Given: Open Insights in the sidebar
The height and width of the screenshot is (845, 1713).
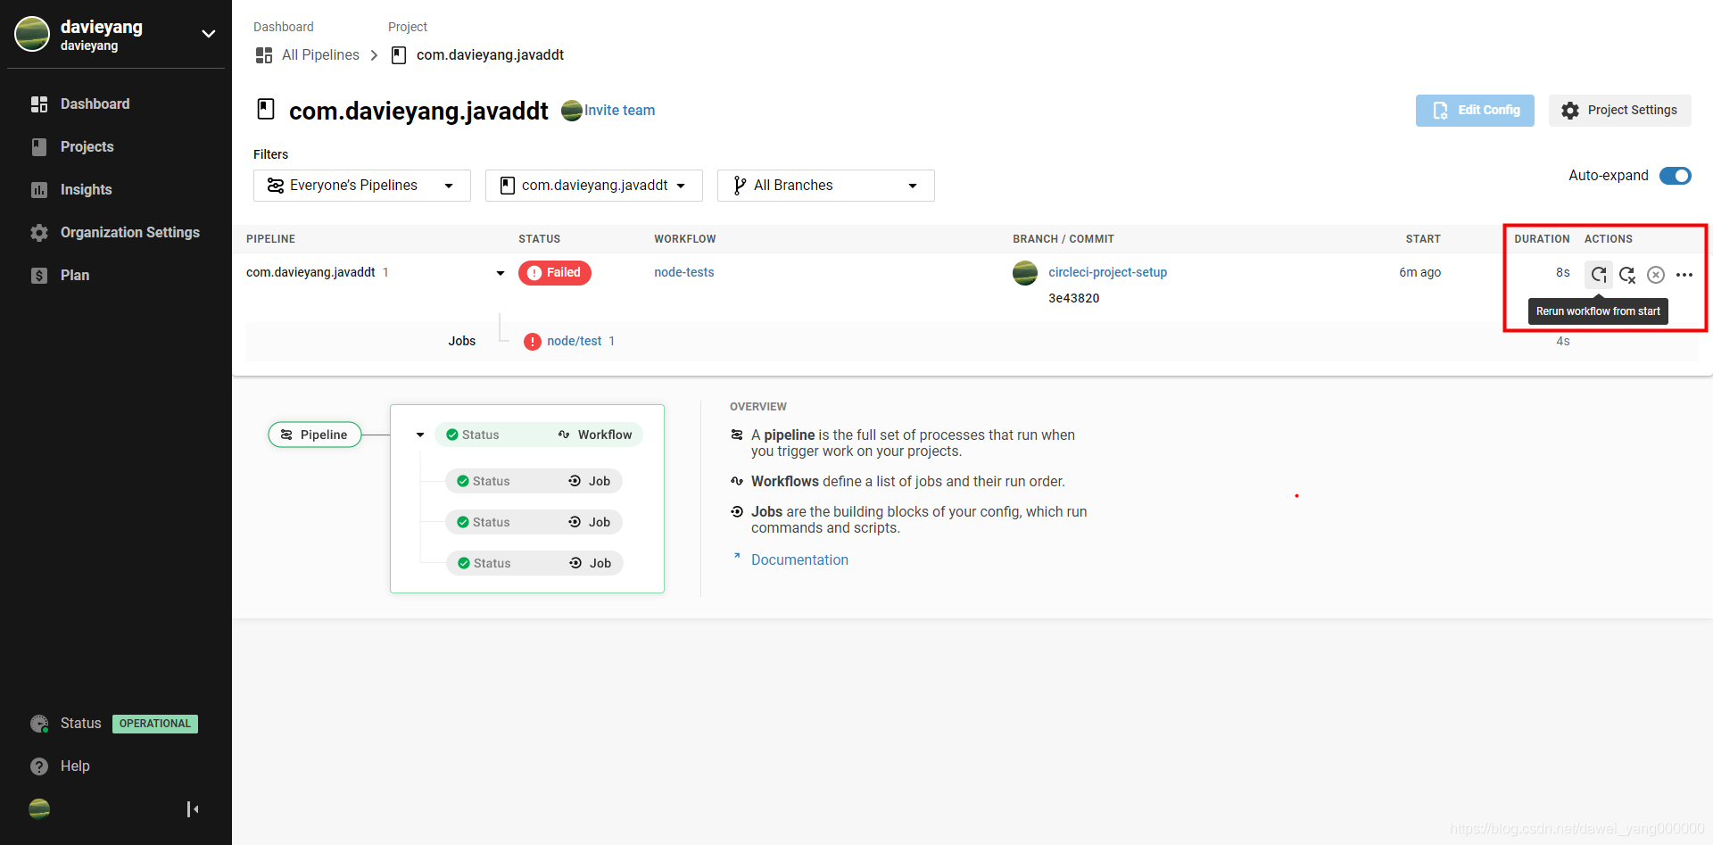Looking at the screenshot, I should click(x=86, y=190).
